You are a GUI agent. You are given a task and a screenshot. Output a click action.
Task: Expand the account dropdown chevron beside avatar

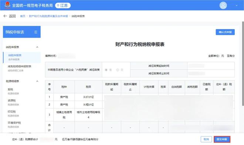pyautogui.click(x=236, y=6)
